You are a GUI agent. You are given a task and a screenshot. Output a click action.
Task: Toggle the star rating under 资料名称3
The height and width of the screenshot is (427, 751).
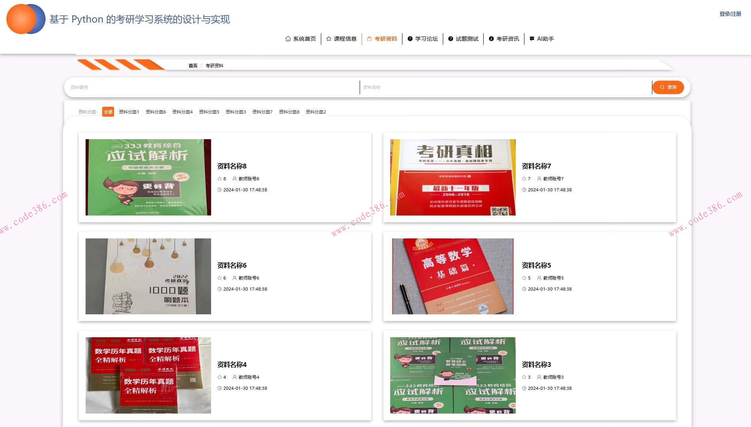(x=524, y=377)
